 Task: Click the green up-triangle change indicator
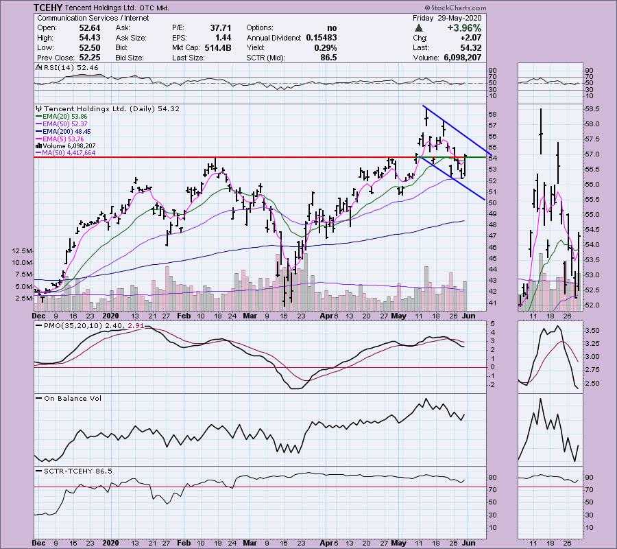click(419, 28)
